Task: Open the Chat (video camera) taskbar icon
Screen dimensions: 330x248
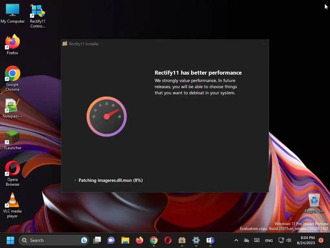Action: (111, 240)
